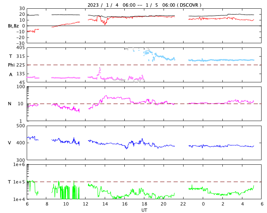Viewport: 267px width, 213px height.
Task: Click the 22 hour tick on the UT axis
Action: (x=183, y=204)
